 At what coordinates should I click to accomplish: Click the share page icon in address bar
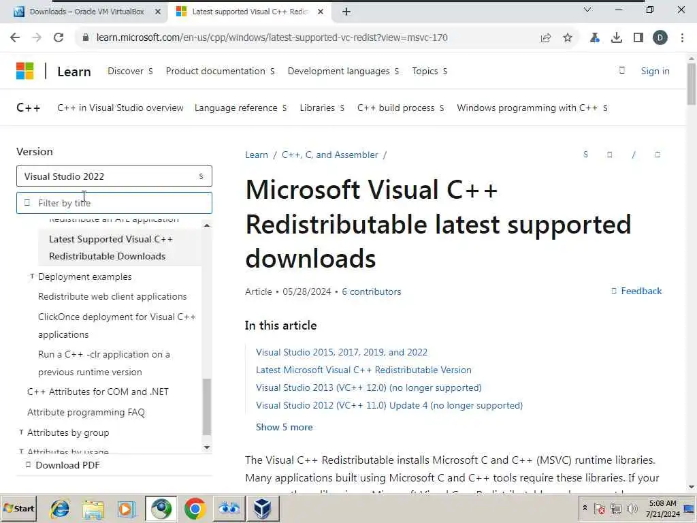(546, 38)
